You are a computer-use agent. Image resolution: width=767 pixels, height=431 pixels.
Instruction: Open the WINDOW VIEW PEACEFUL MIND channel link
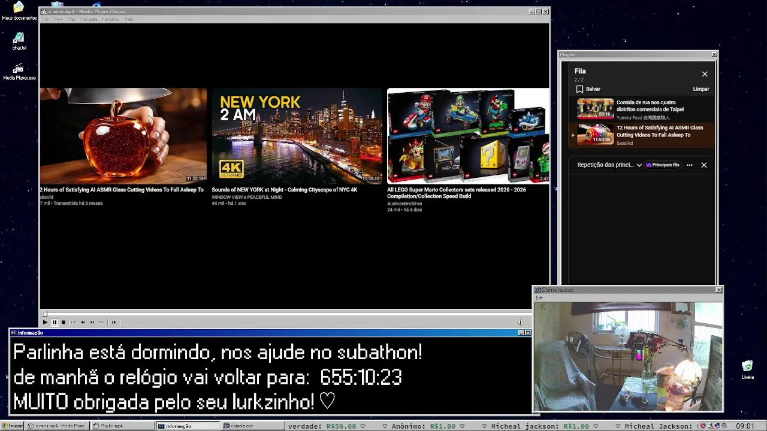[246, 197]
